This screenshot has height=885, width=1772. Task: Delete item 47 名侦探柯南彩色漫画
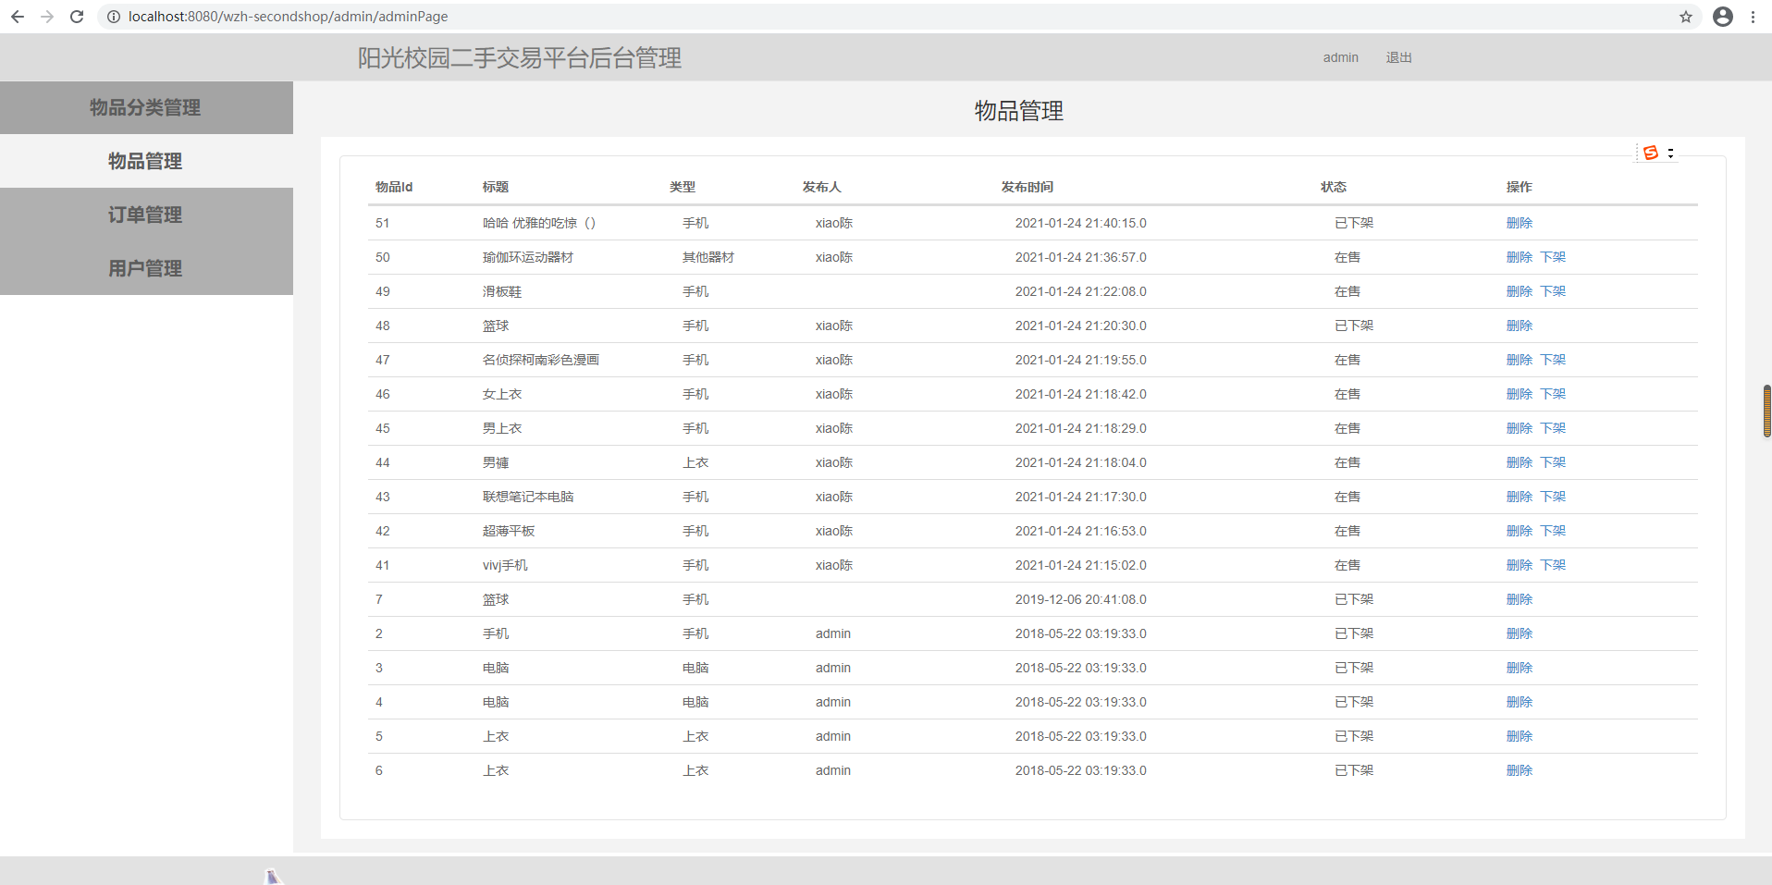[x=1520, y=360]
